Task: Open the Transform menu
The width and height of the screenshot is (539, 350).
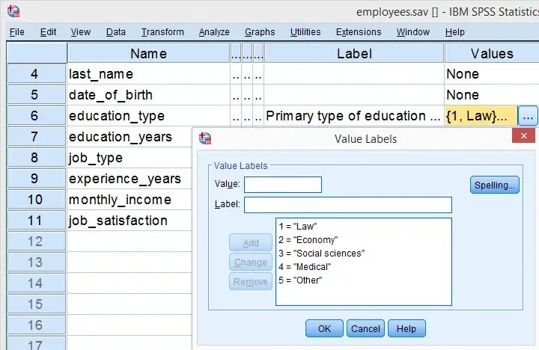Action: pos(162,32)
